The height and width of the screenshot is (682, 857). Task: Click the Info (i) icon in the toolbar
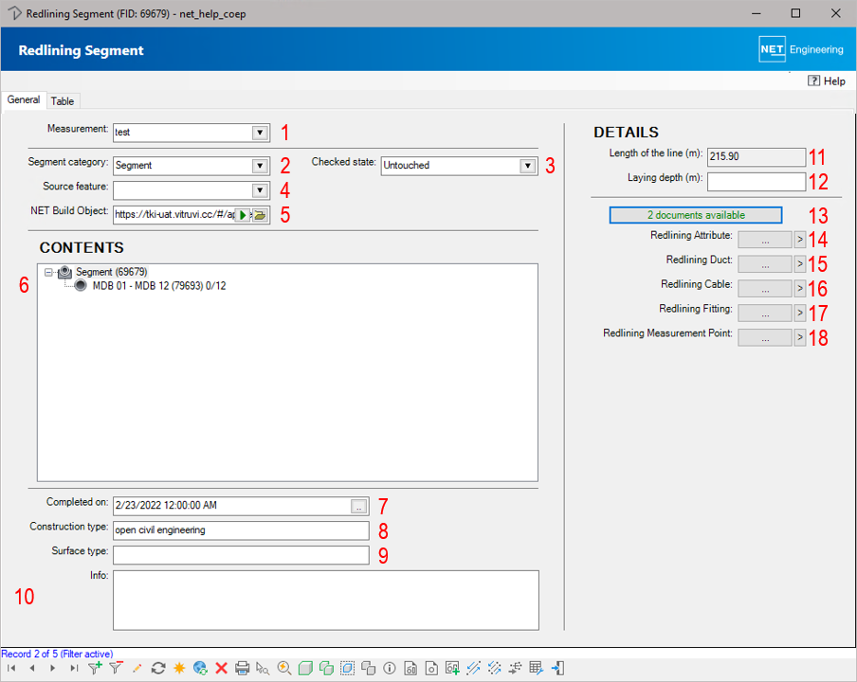click(x=390, y=668)
